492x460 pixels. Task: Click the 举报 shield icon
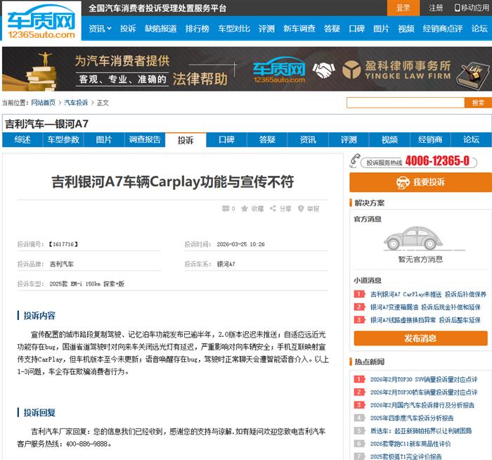301,209
